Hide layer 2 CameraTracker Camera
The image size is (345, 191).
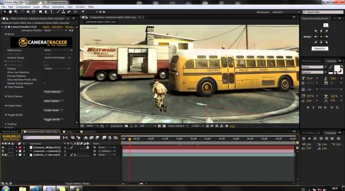point(3,151)
